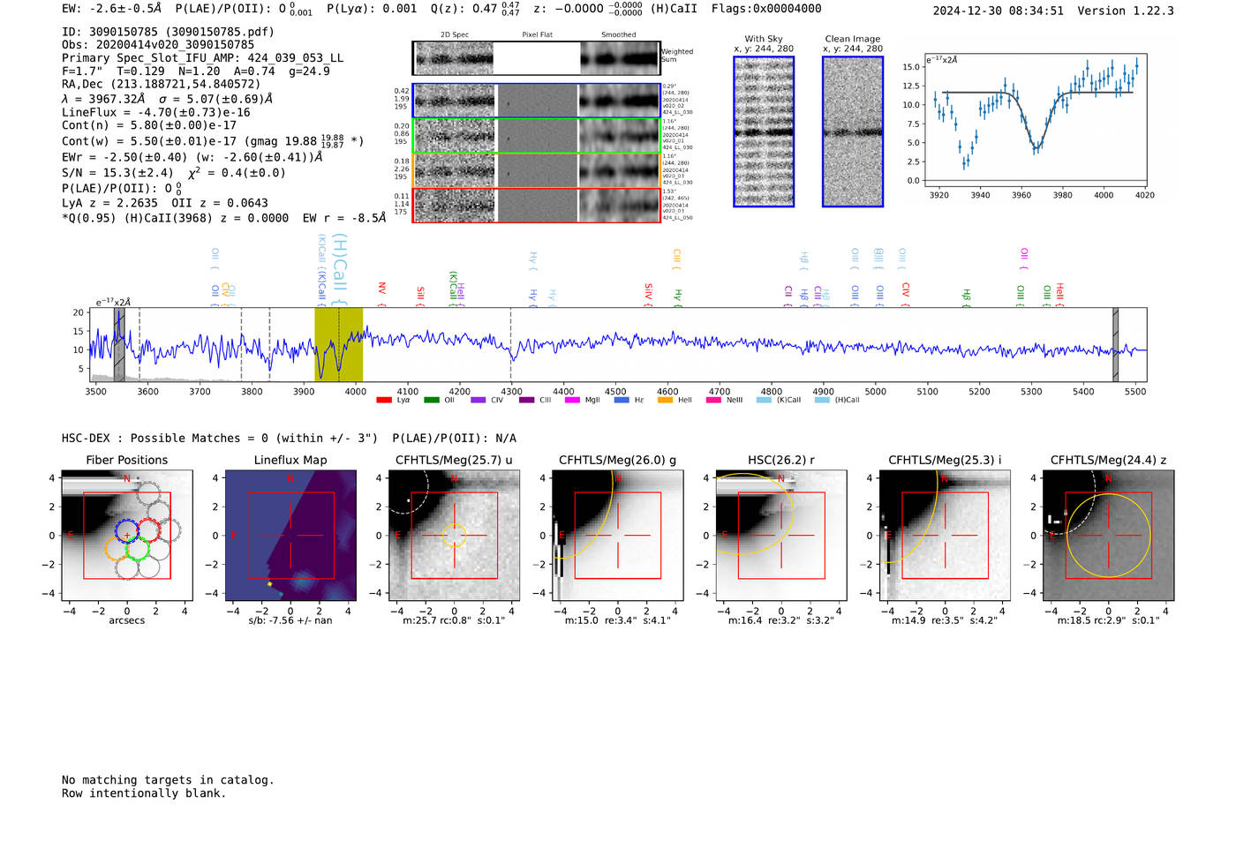Click the Cont(w) gmag 19.88 line

[x=213, y=140]
